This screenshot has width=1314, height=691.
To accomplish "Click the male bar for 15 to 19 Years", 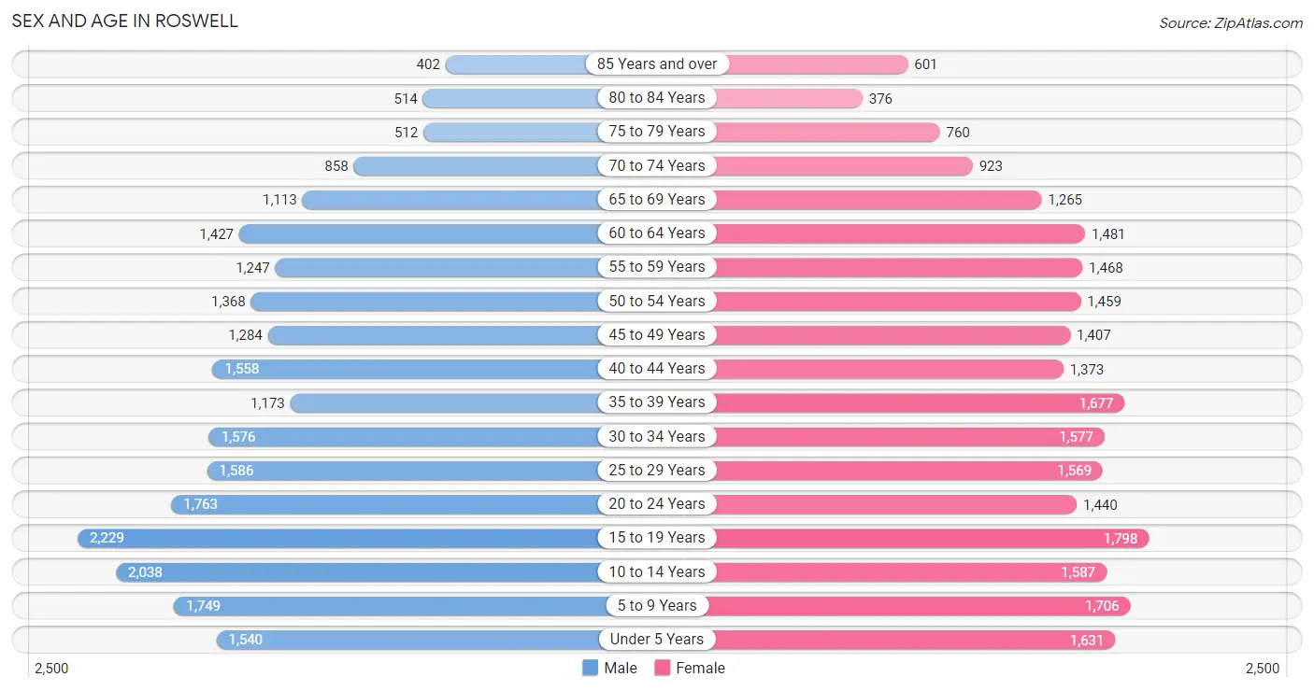I will [367, 538].
